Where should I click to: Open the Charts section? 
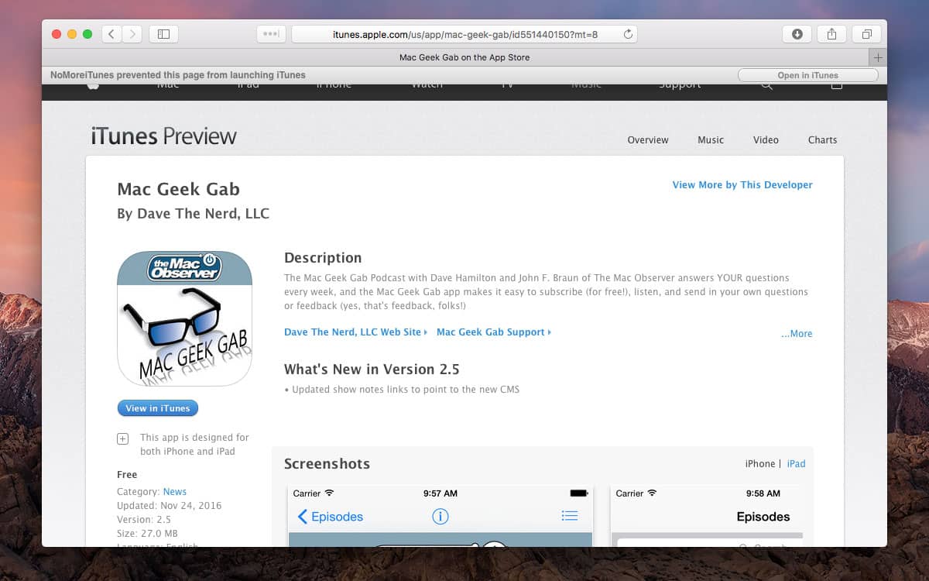822,140
